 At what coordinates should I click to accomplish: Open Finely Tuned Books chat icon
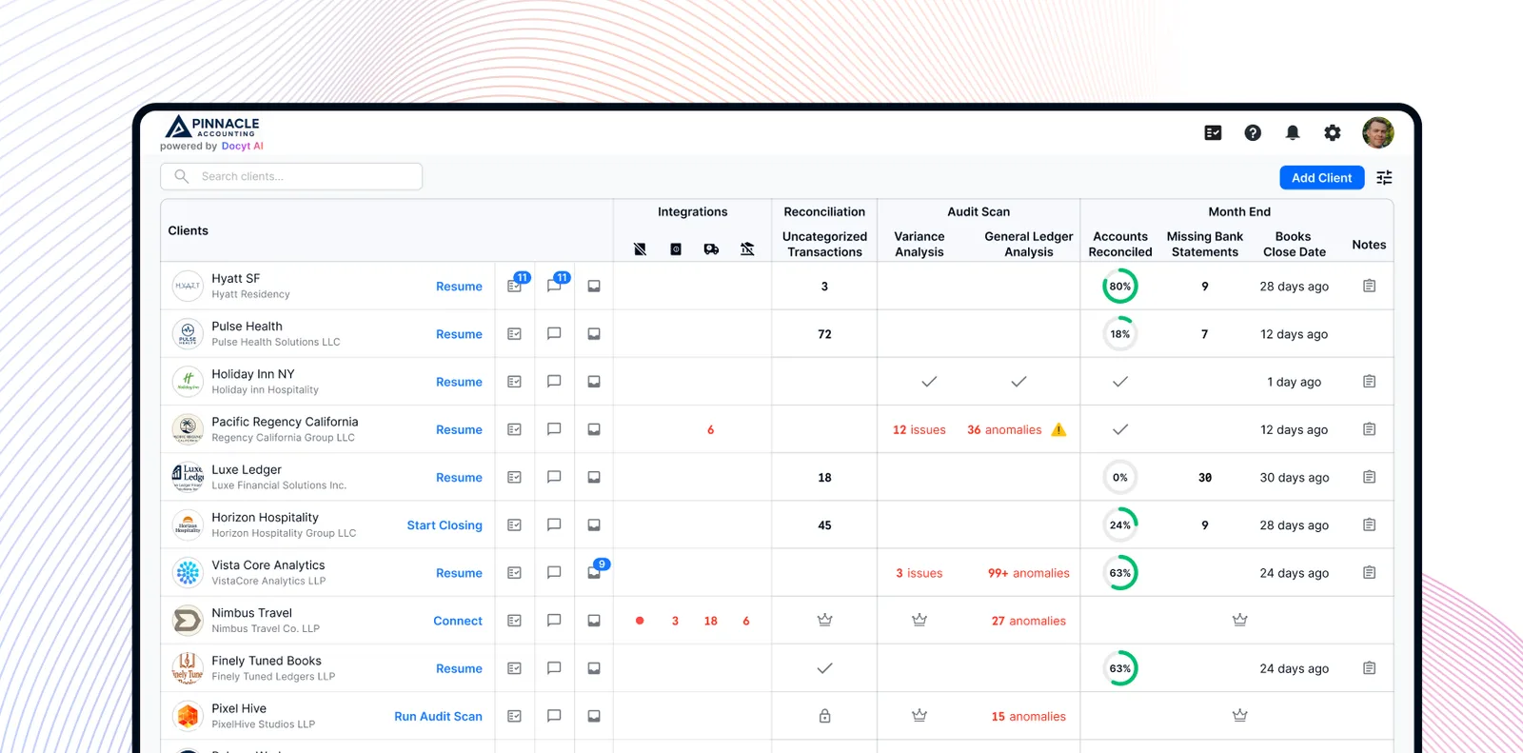554,667
